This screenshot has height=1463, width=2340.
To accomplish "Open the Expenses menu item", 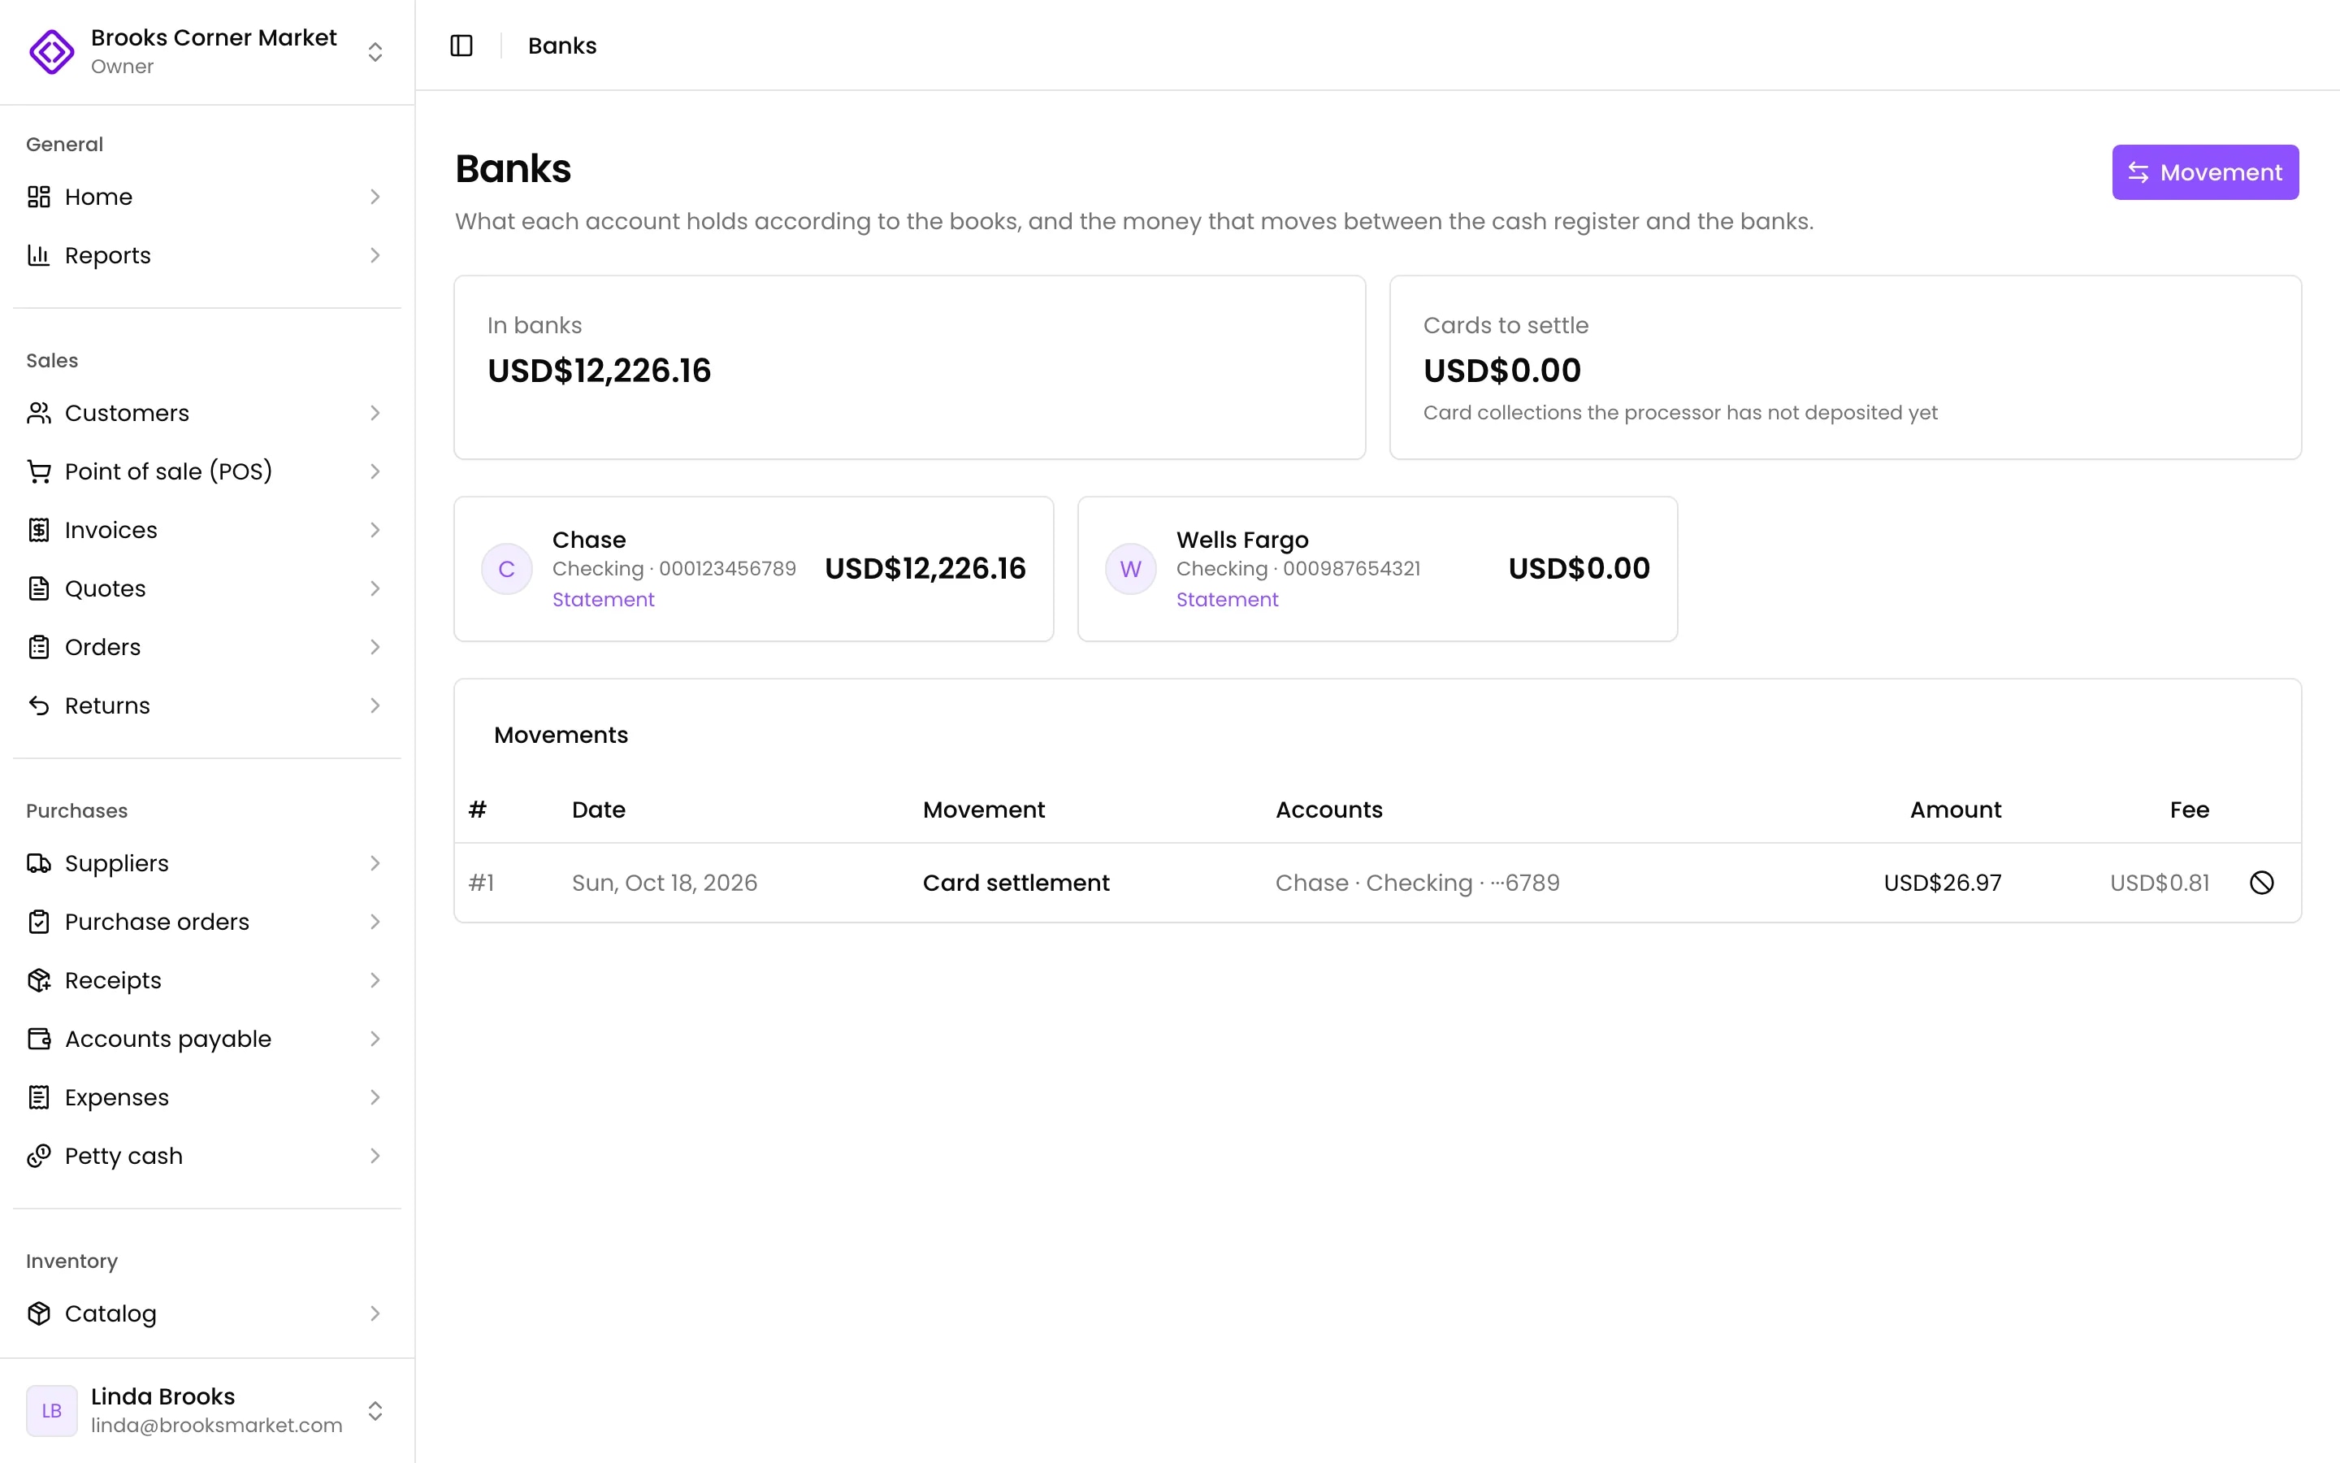I will point(207,1097).
